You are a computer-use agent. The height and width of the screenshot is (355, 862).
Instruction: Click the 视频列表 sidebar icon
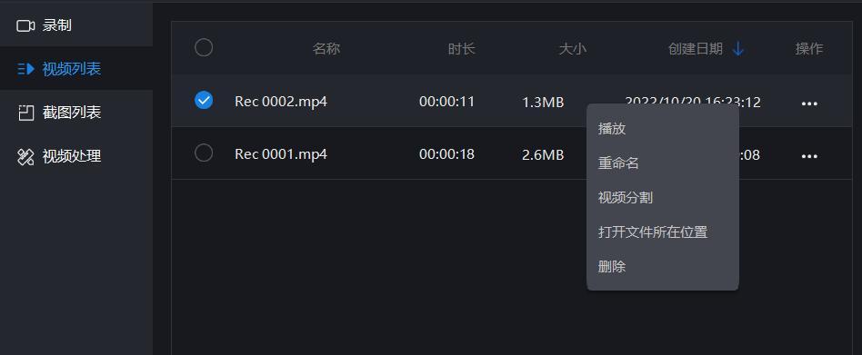[25, 69]
